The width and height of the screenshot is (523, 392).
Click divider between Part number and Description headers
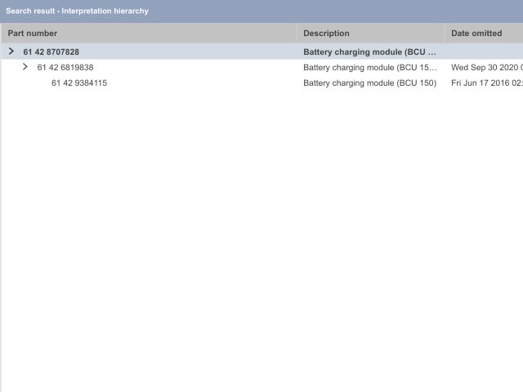click(297, 33)
